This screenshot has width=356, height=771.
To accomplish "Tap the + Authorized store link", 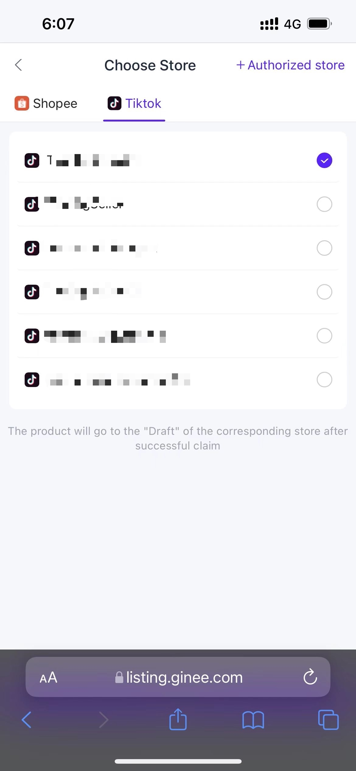I will pos(290,65).
